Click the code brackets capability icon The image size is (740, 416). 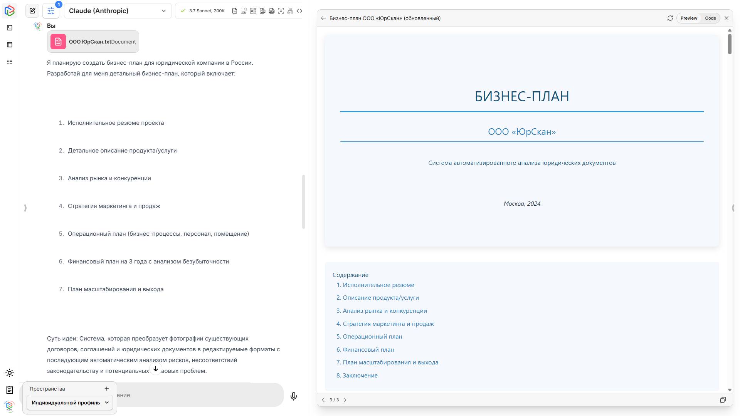click(299, 11)
